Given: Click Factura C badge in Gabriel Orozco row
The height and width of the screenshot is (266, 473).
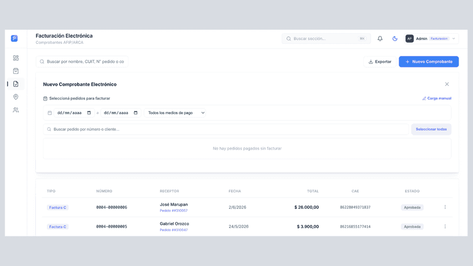Looking at the screenshot, I should click(x=58, y=227).
